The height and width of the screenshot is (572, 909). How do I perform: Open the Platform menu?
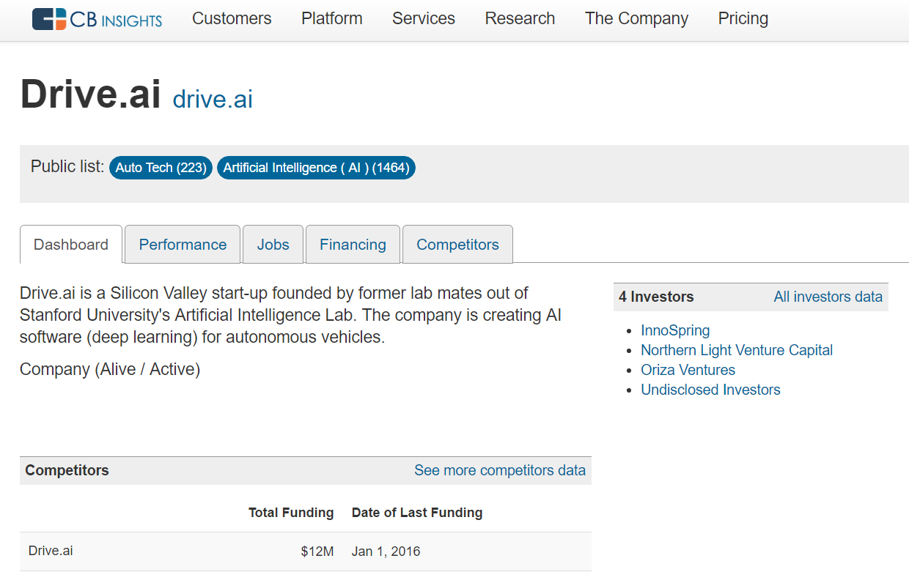pos(332,19)
